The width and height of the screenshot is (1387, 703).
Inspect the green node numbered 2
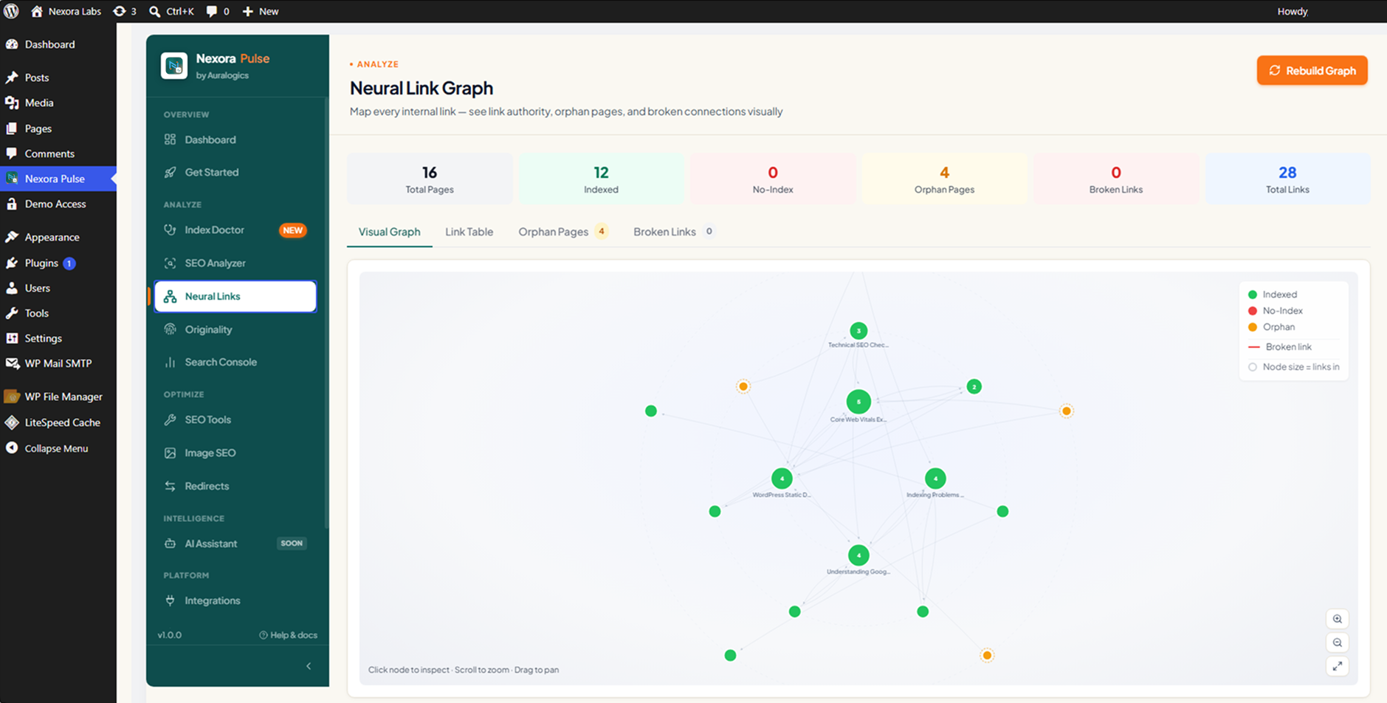[x=974, y=386]
